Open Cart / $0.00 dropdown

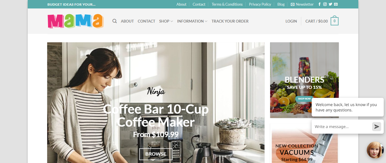click(316, 21)
